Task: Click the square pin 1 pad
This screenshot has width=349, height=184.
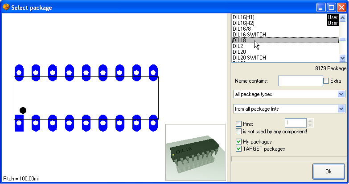Action: [19, 123]
